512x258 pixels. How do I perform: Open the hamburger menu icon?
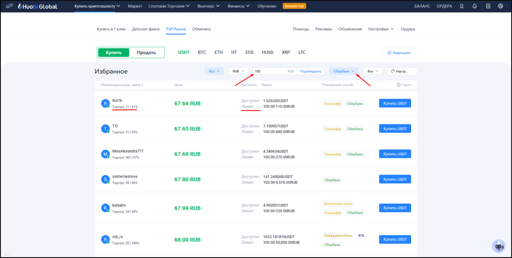pos(9,6)
